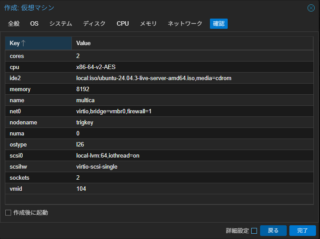Toggle the 詳細設定 checkbox

click(x=254, y=231)
